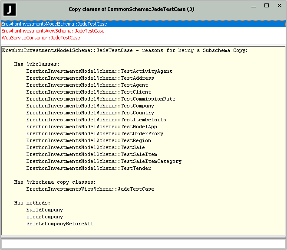Click the TestOrderProxy subclass line
Viewport: 287px width, 250px height.
click(95, 134)
